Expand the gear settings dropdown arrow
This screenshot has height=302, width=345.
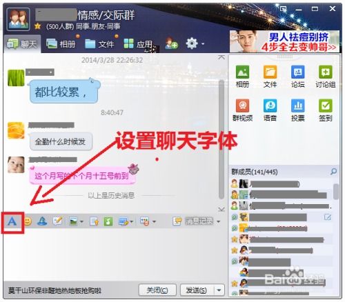[x=203, y=43]
